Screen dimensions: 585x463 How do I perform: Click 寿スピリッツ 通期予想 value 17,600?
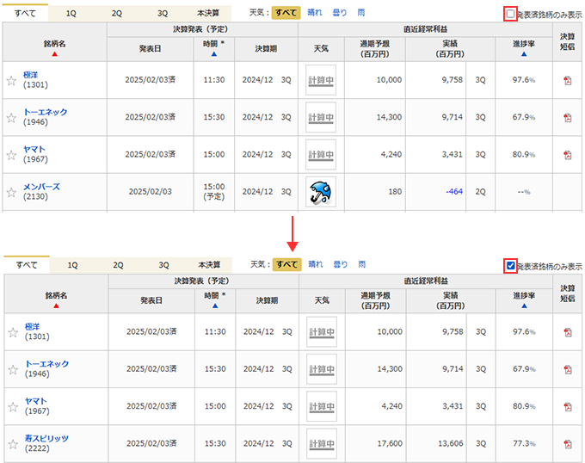pyautogui.click(x=390, y=443)
